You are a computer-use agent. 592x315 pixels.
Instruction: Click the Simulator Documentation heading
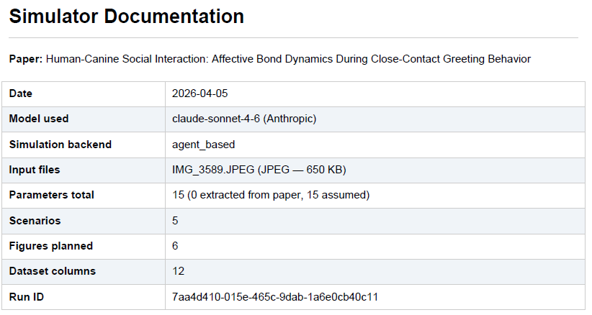click(x=127, y=17)
